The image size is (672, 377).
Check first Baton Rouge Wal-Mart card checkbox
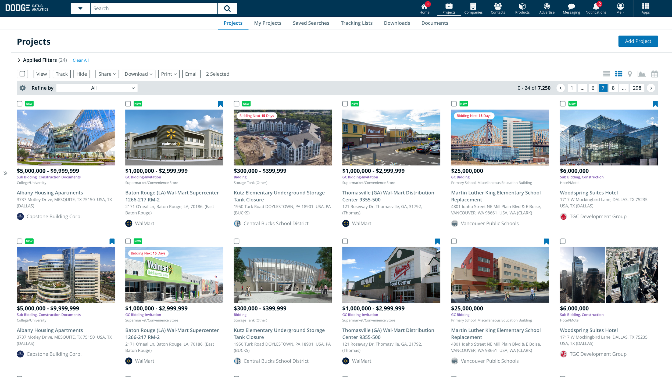(x=128, y=104)
